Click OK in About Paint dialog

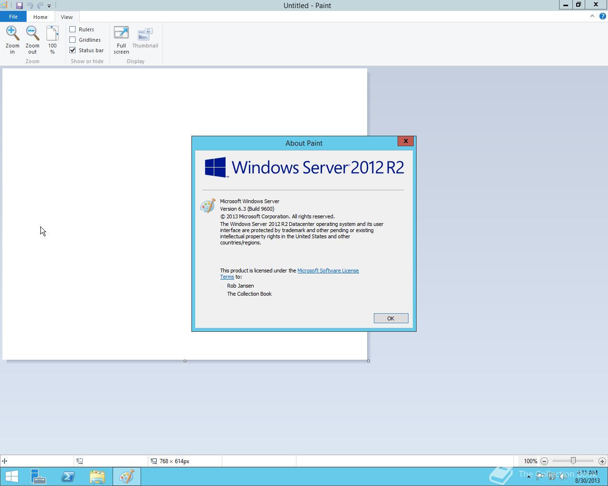click(391, 318)
